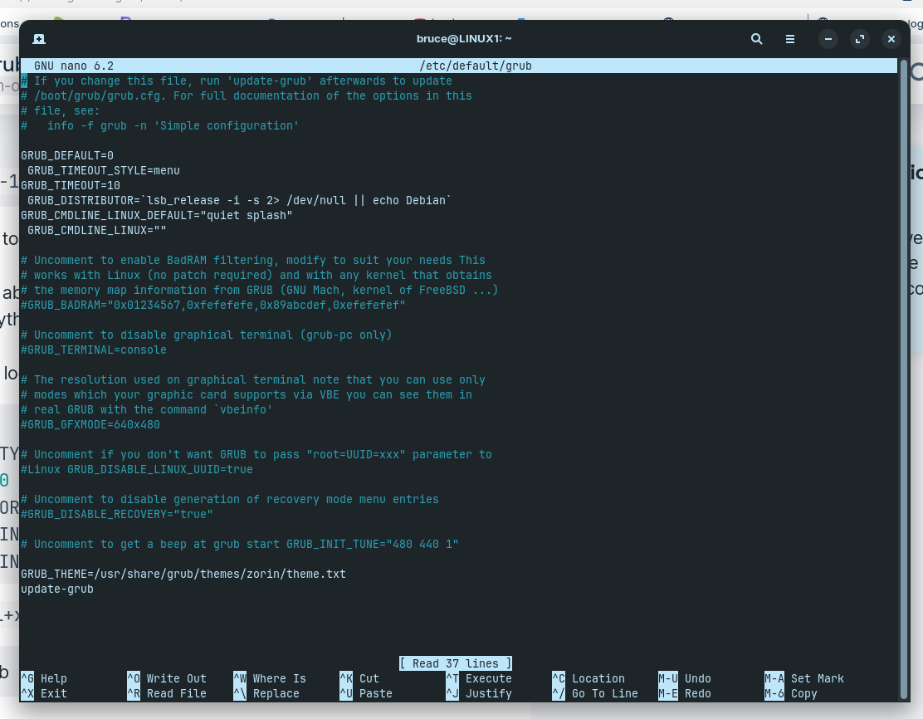Click the magnifier search icon in the title bar
The image size is (923, 719).
[756, 39]
